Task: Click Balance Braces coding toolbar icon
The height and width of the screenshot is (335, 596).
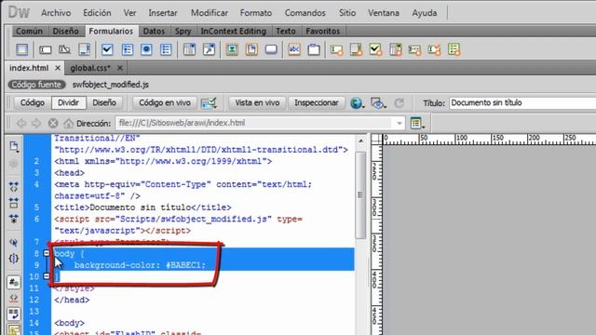Action: click(x=14, y=259)
